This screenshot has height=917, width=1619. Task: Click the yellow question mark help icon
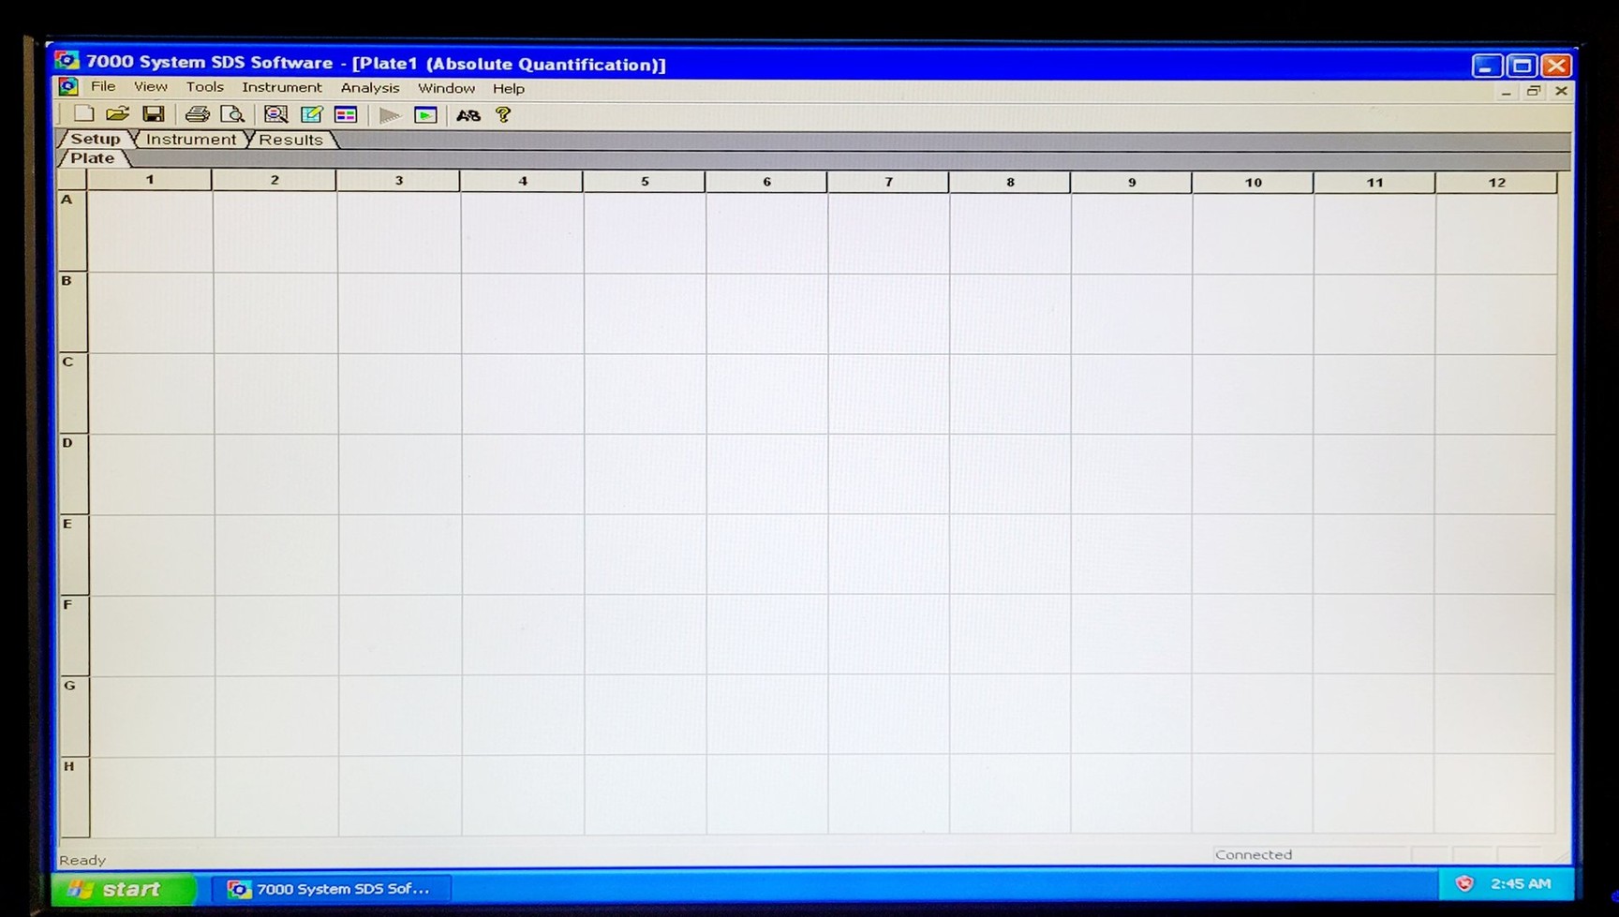pos(503,115)
